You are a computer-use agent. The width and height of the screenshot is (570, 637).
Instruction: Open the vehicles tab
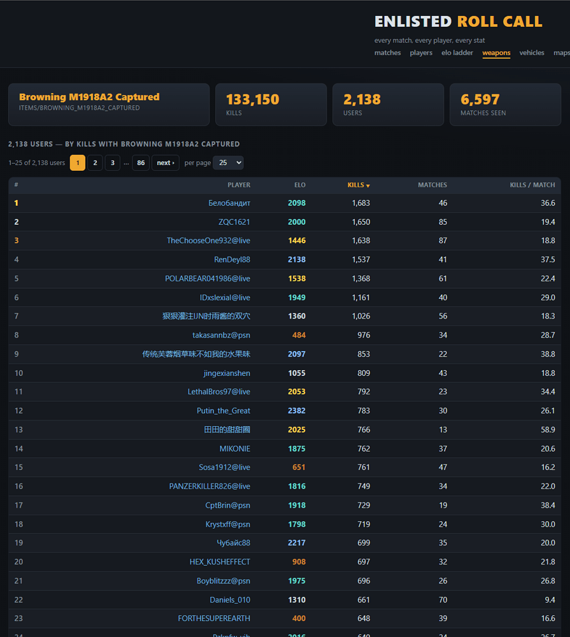[531, 53]
